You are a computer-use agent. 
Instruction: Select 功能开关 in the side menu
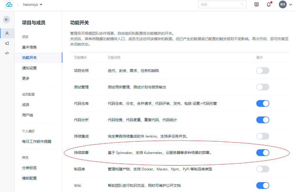pyautogui.click(x=38, y=58)
